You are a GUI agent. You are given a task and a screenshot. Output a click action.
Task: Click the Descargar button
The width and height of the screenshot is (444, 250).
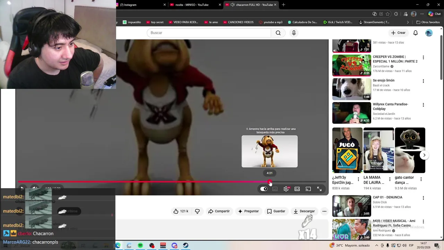point(304,211)
